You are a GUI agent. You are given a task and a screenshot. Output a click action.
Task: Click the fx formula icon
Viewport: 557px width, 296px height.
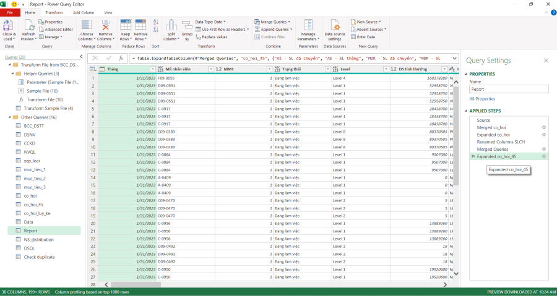121,58
